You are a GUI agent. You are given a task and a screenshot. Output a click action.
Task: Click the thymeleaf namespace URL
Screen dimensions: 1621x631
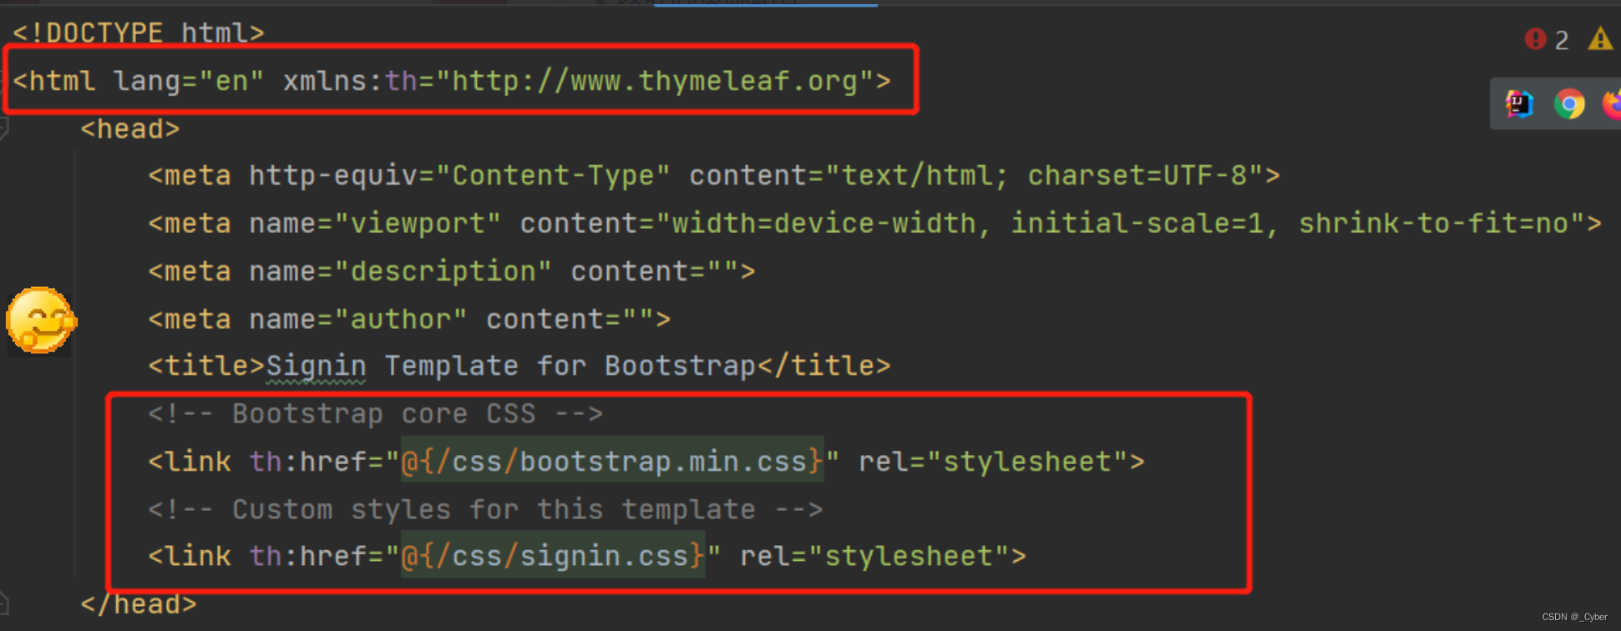(x=654, y=81)
